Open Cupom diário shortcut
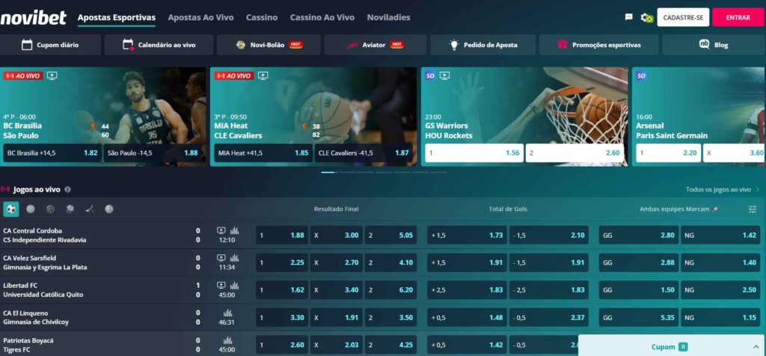Viewport: 766px width, 356px height. click(50, 45)
